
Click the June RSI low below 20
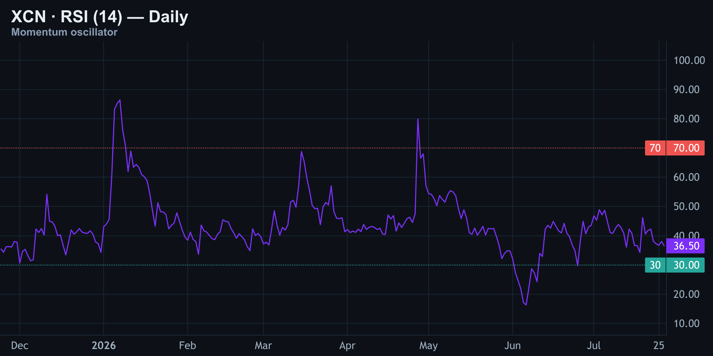click(x=526, y=305)
